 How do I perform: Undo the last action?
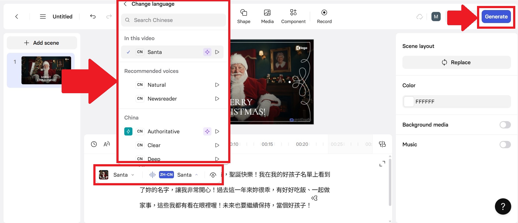pos(93,17)
